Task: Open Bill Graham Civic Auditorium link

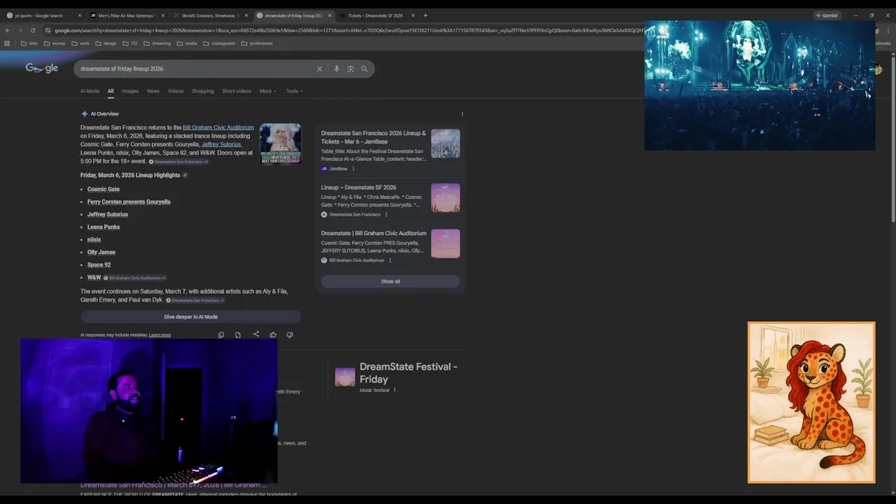Action: point(218,127)
